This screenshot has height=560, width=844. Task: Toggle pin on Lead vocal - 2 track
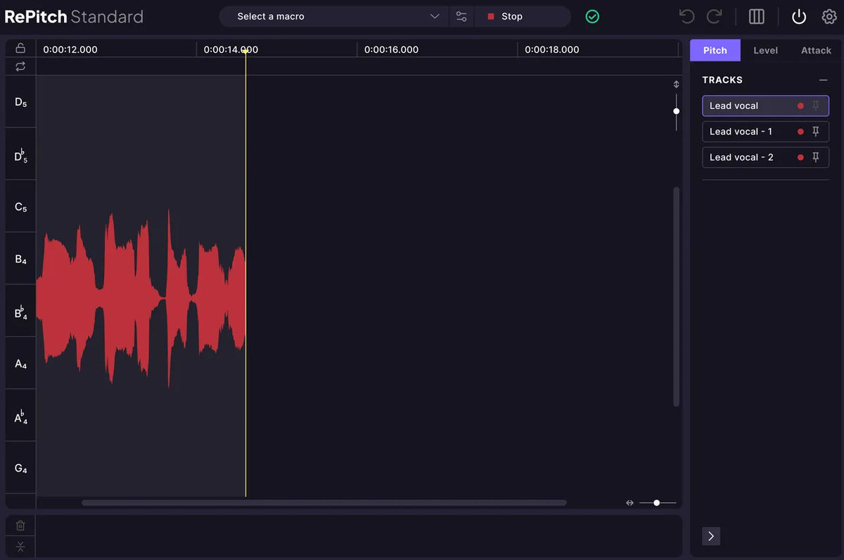pyautogui.click(x=816, y=158)
